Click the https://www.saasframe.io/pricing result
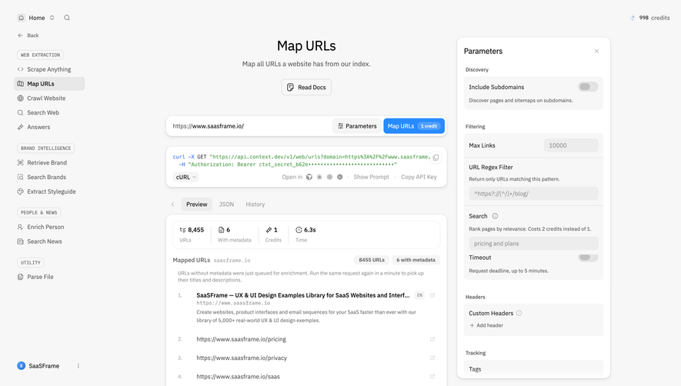The width and height of the screenshot is (681, 386). pos(241,339)
